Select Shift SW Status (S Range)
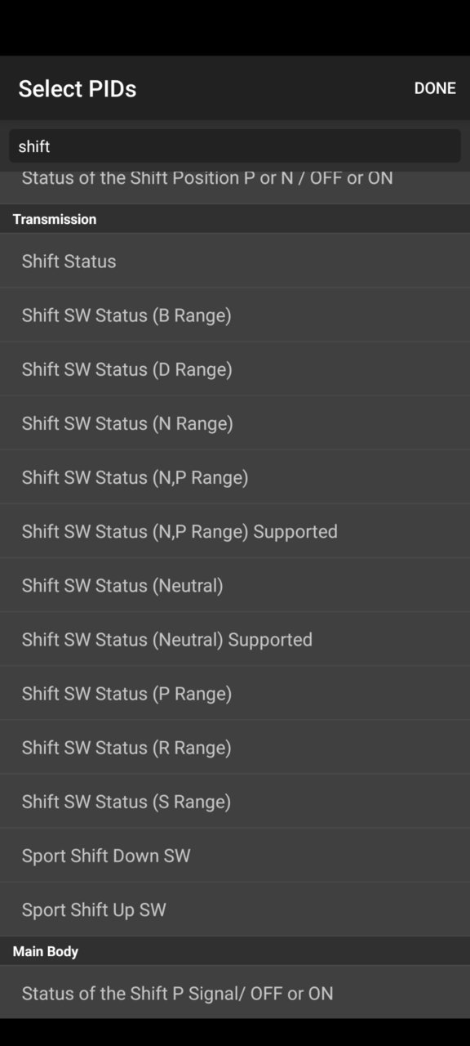Image resolution: width=470 pixels, height=1046 pixels. pyautogui.click(x=235, y=801)
